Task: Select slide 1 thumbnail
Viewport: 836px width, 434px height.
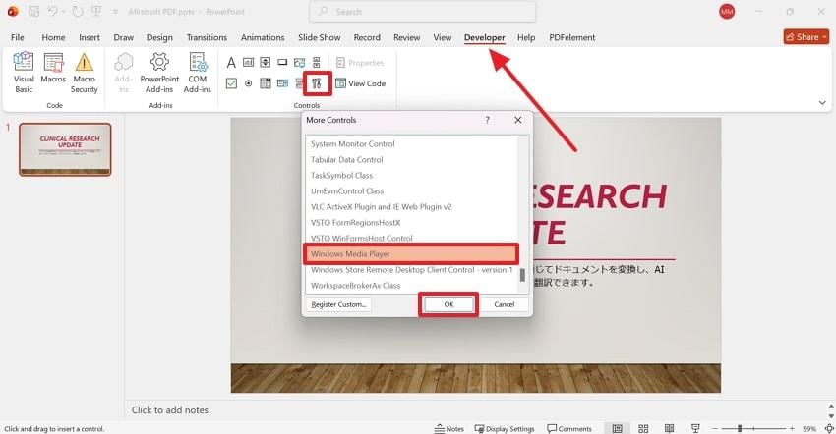Action: click(65, 149)
